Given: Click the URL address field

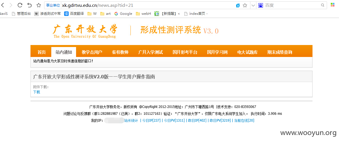Looking at the screenshot, I should (x=148, y=5).
